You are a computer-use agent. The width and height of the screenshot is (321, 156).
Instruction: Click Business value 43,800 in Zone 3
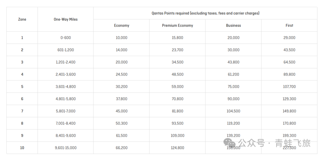(x=233, y=62)
